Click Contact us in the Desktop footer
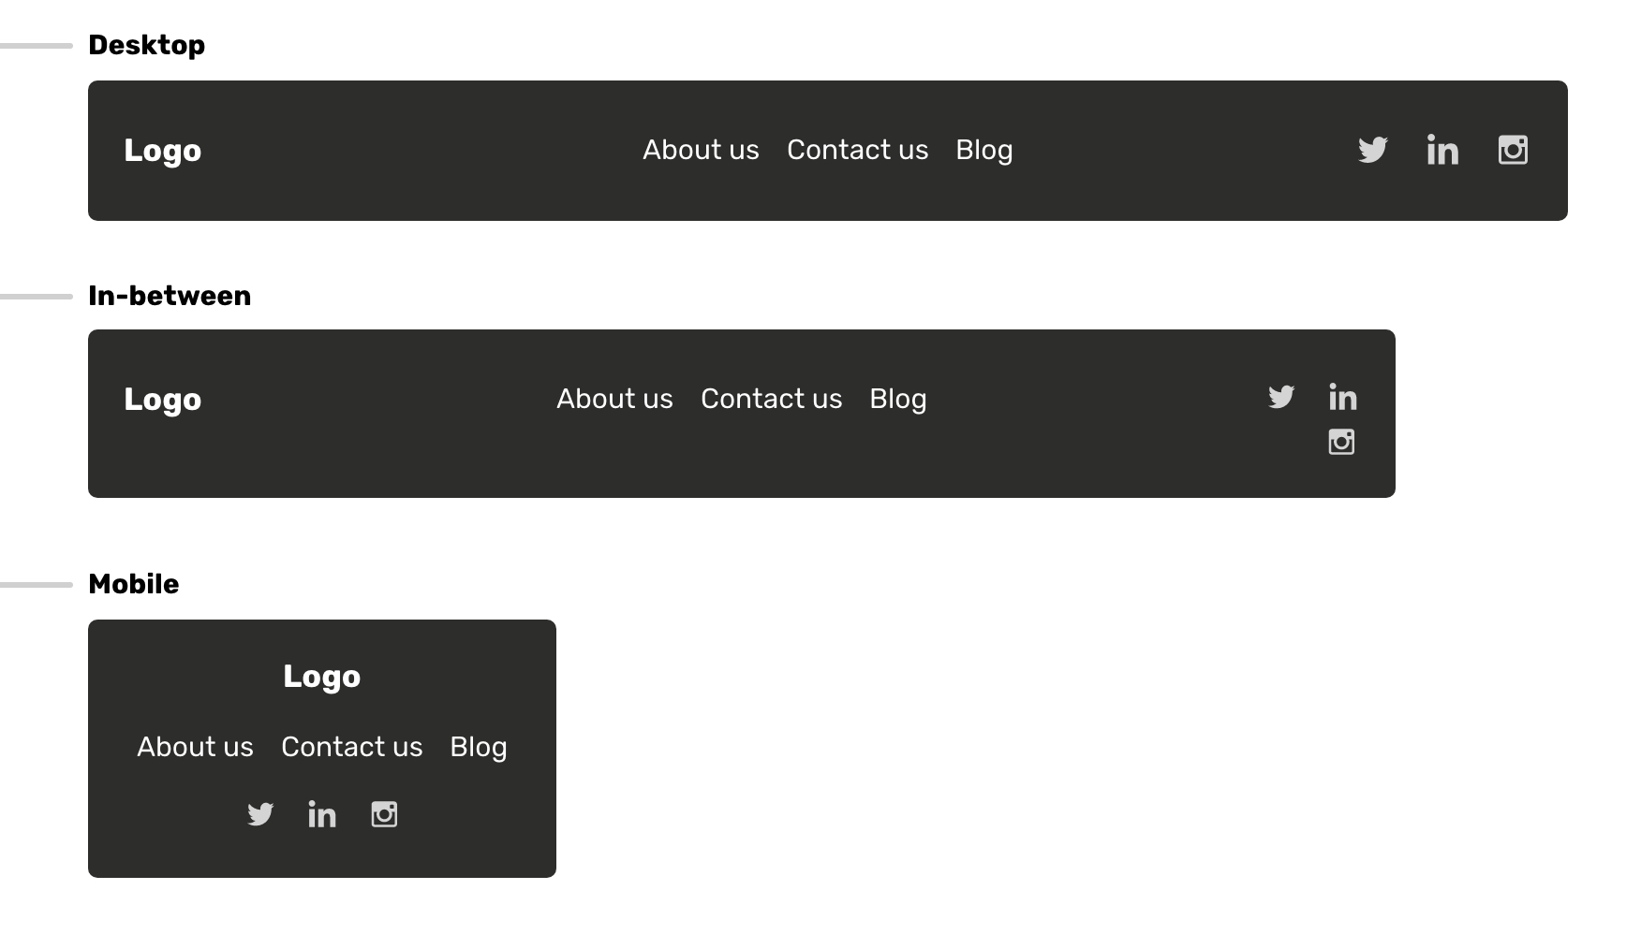The width and height of the screenshot is (1641, 934). pyautogui.click(x=857, y=150)
